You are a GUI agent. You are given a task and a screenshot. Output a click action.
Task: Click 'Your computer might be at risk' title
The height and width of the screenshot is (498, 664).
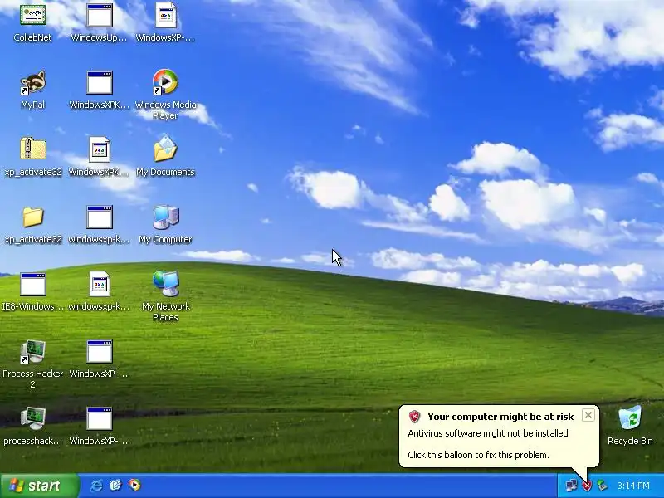coord(500,417)
